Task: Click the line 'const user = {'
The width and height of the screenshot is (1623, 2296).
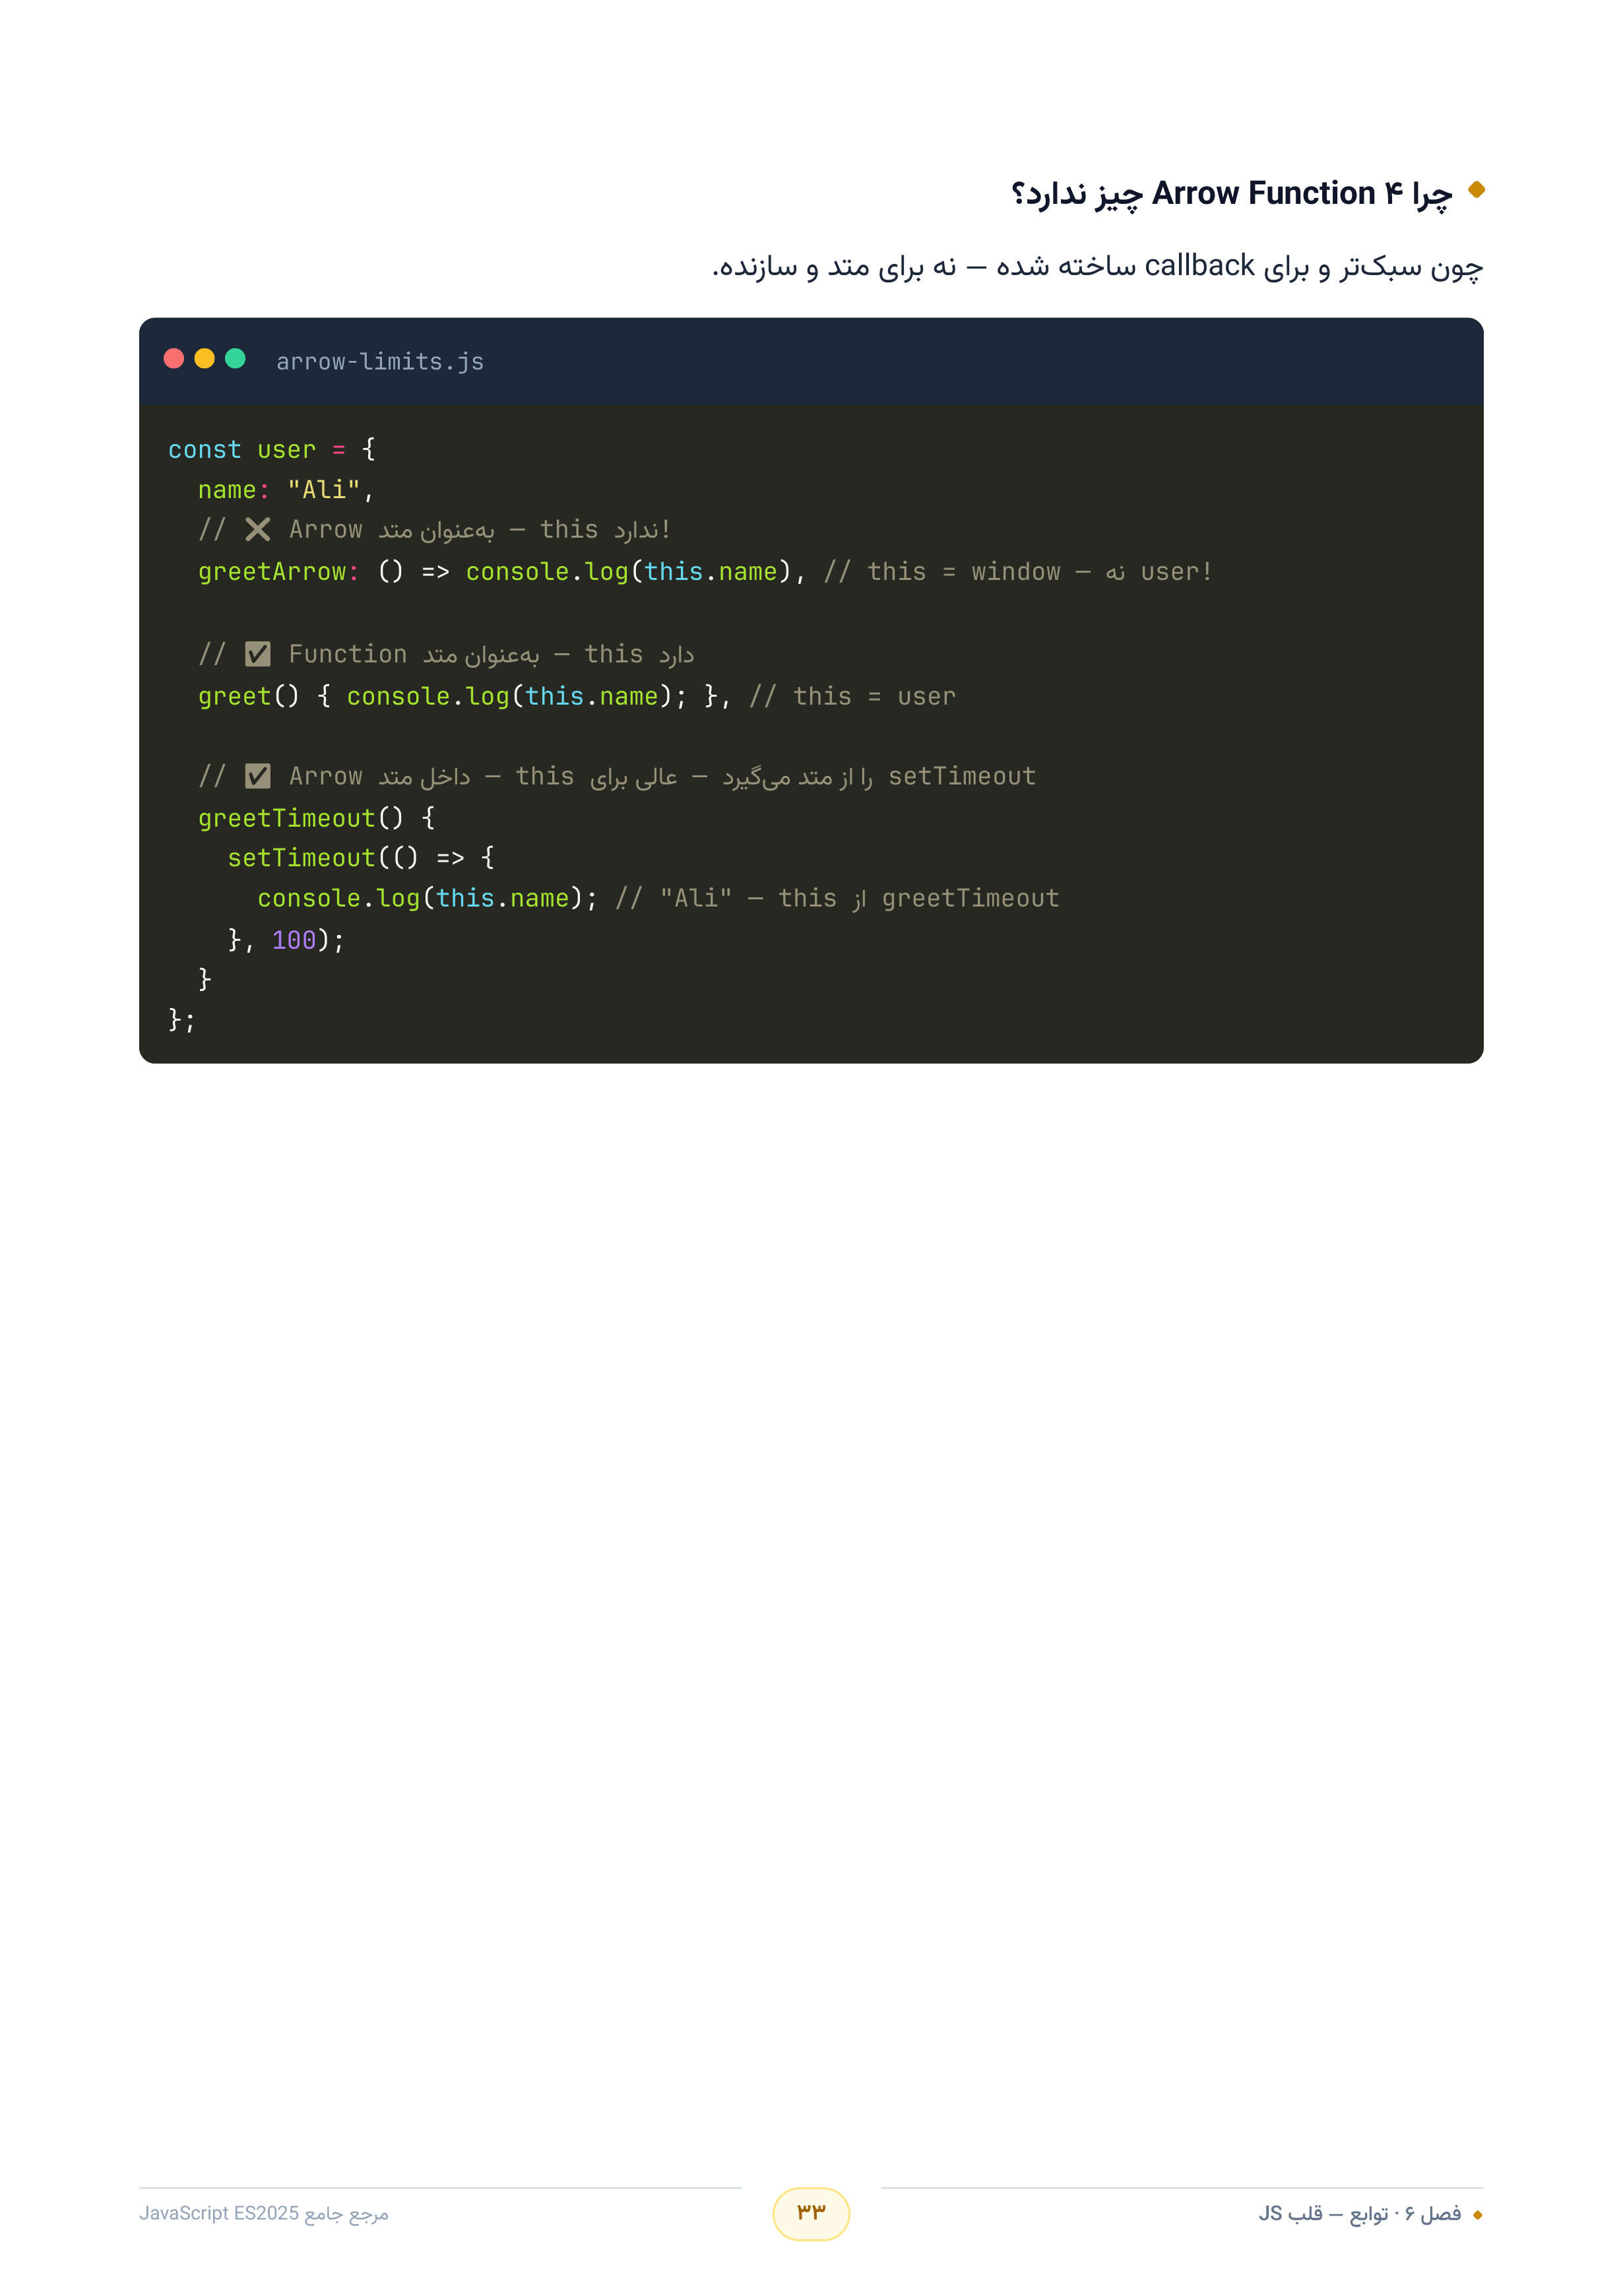Action: (x=272, y=449)
